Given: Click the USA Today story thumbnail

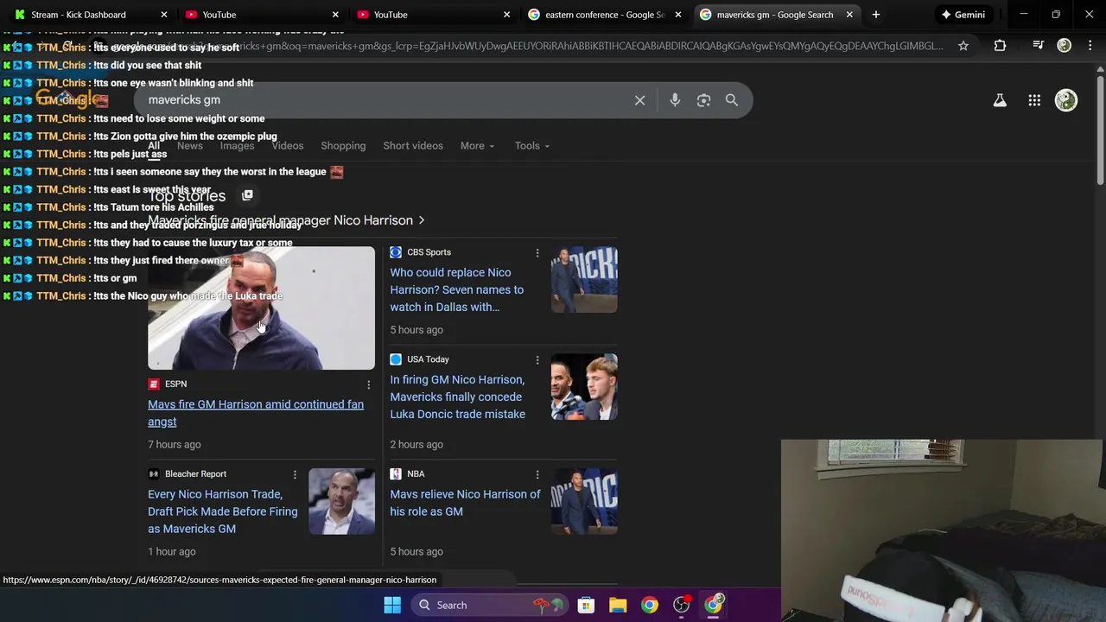Looking at the screenshot, I should tap(584, 387).
